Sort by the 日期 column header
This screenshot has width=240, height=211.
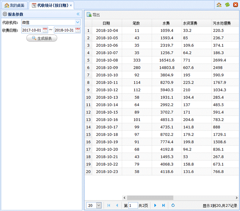pyautogui.click(x=107, y=23)
